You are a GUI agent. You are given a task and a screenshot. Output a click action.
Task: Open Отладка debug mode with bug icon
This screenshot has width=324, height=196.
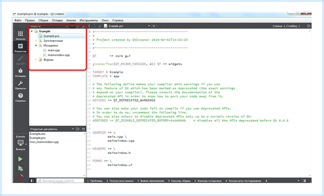(x=21, y=72)
